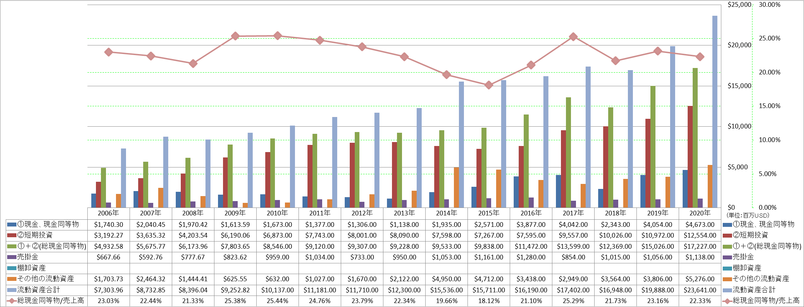This screenshot has width=804, height=307.
Task: Click the cell value $1,740.30
Action: point(108,225)
